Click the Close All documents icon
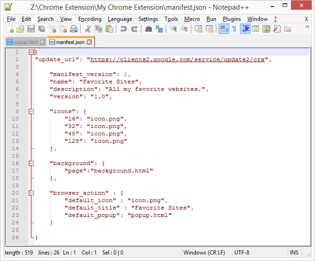 coord(63,29)
